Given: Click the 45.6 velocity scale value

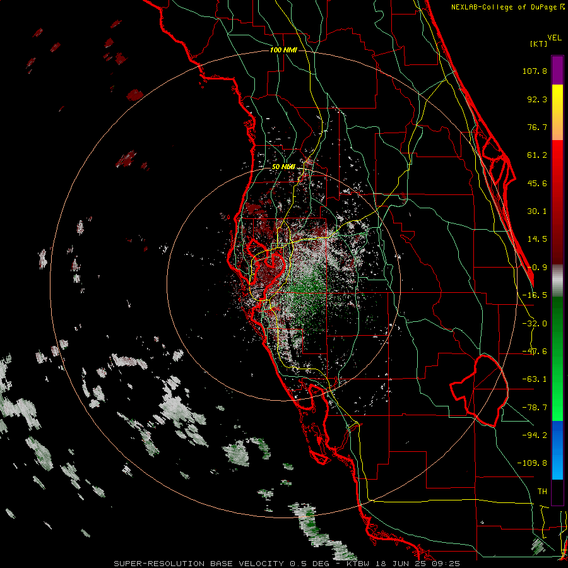Looking at the screenshot, I should coord(537,183).
